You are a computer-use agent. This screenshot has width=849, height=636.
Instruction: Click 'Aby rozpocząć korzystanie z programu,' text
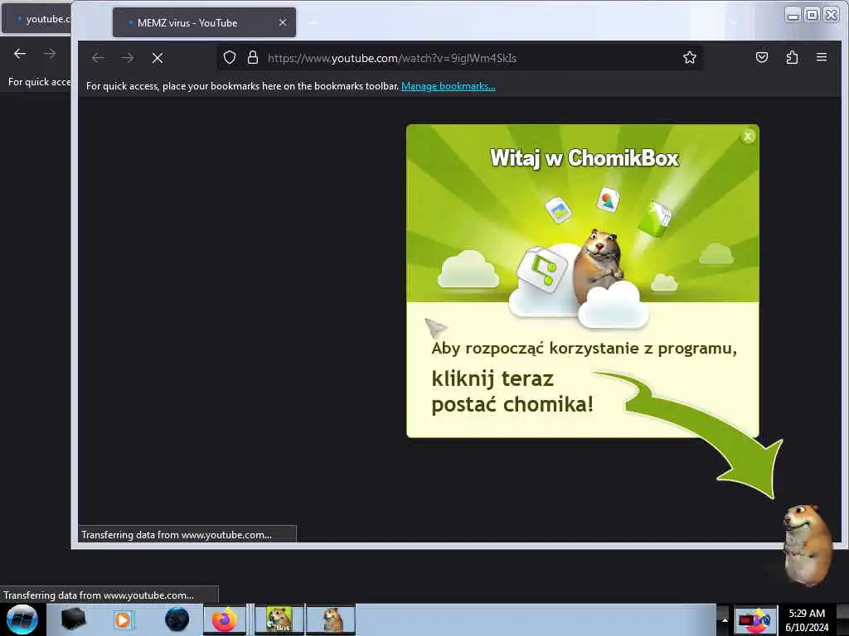tap(585, 348)
